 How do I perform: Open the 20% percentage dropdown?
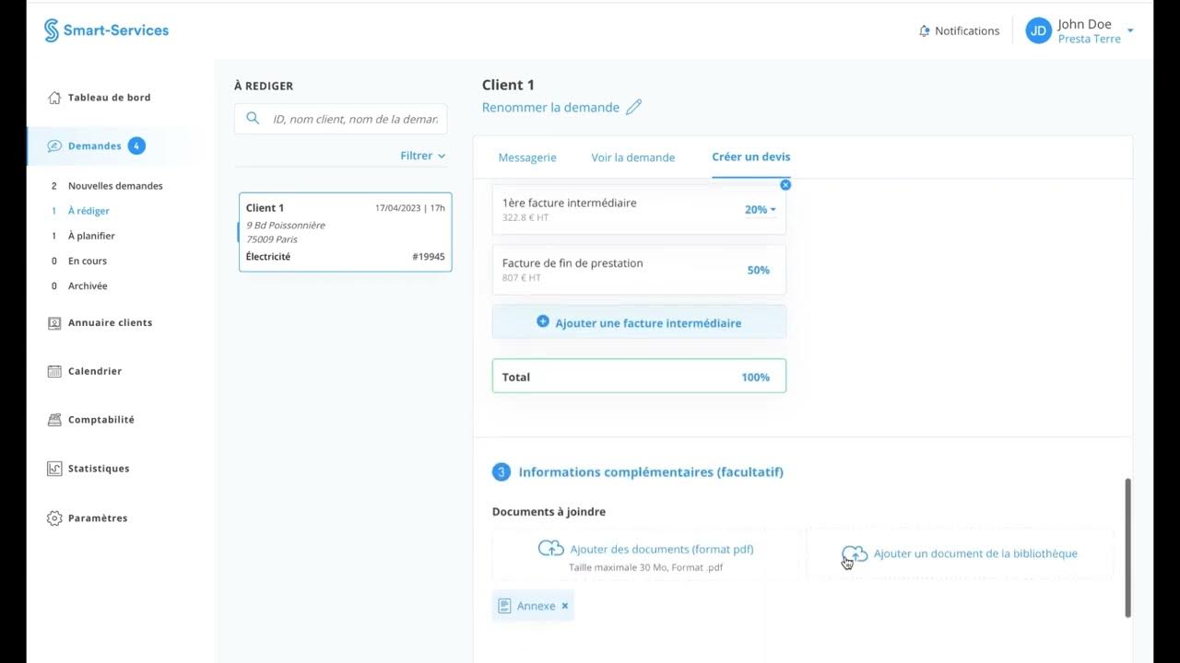point(761,210)
